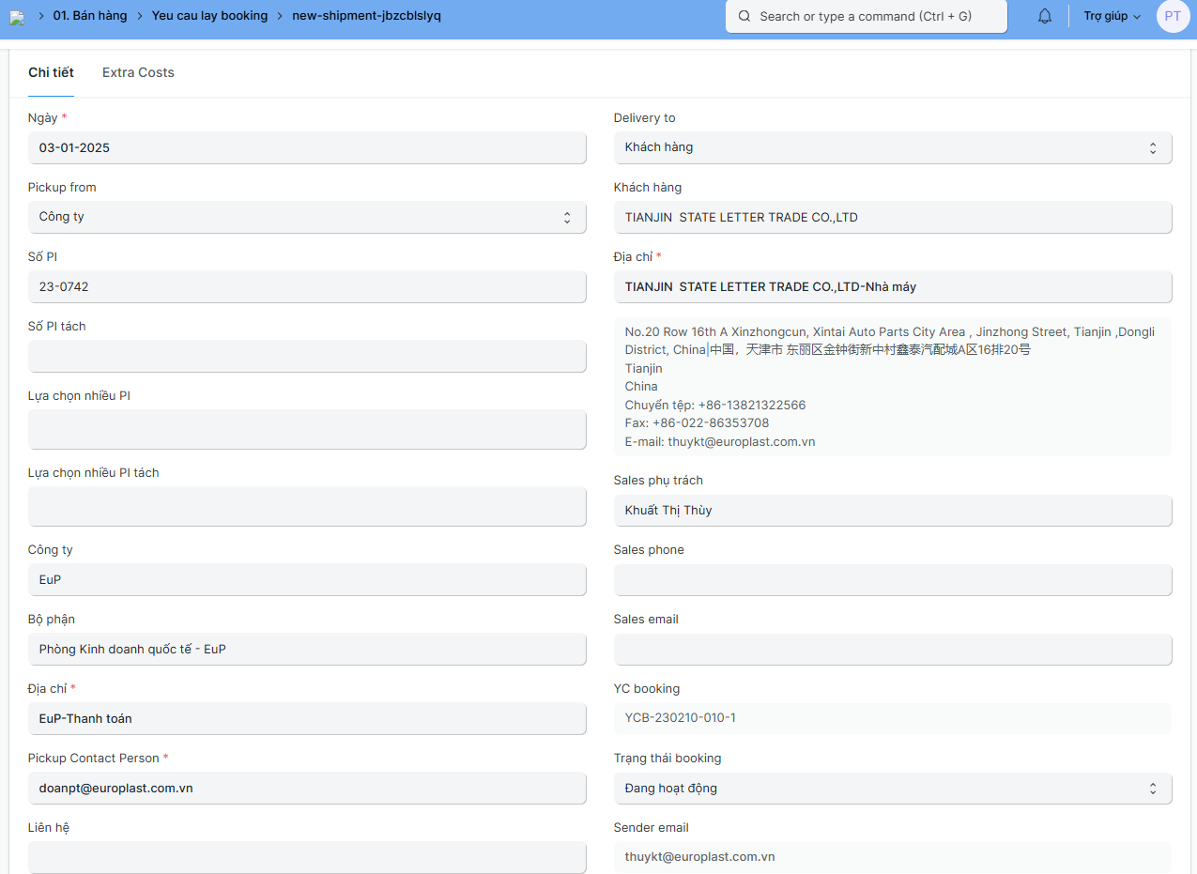Select the Sales phụ trách field
This screenshot has height=874, width=1197.
(892, 510)
